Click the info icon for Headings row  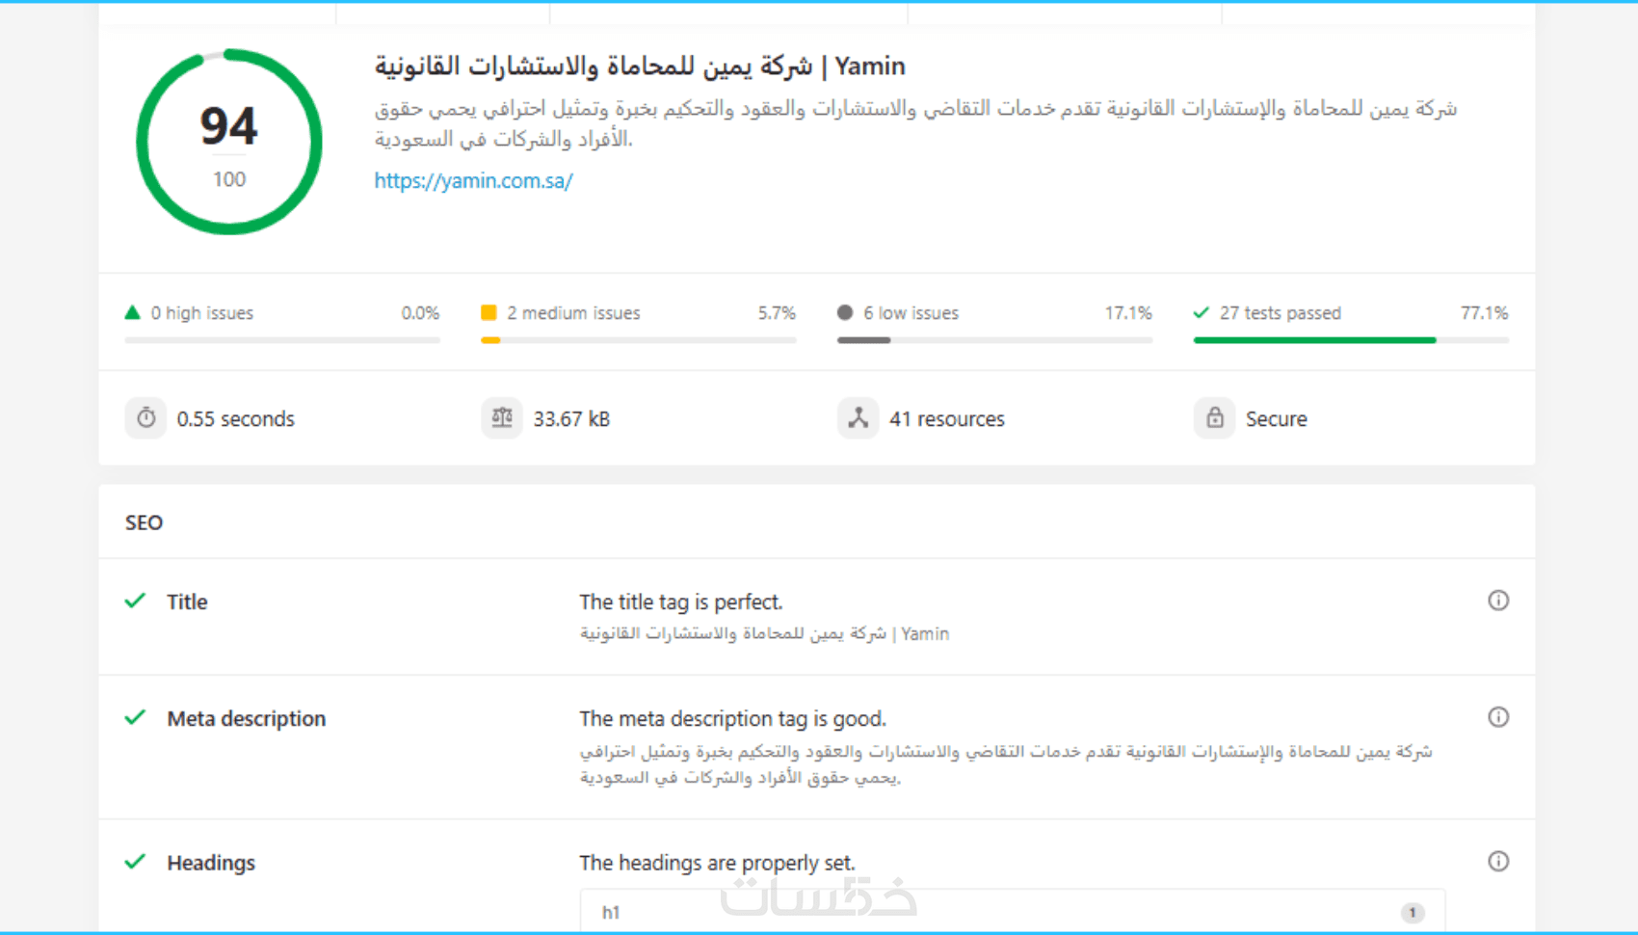1498,861
